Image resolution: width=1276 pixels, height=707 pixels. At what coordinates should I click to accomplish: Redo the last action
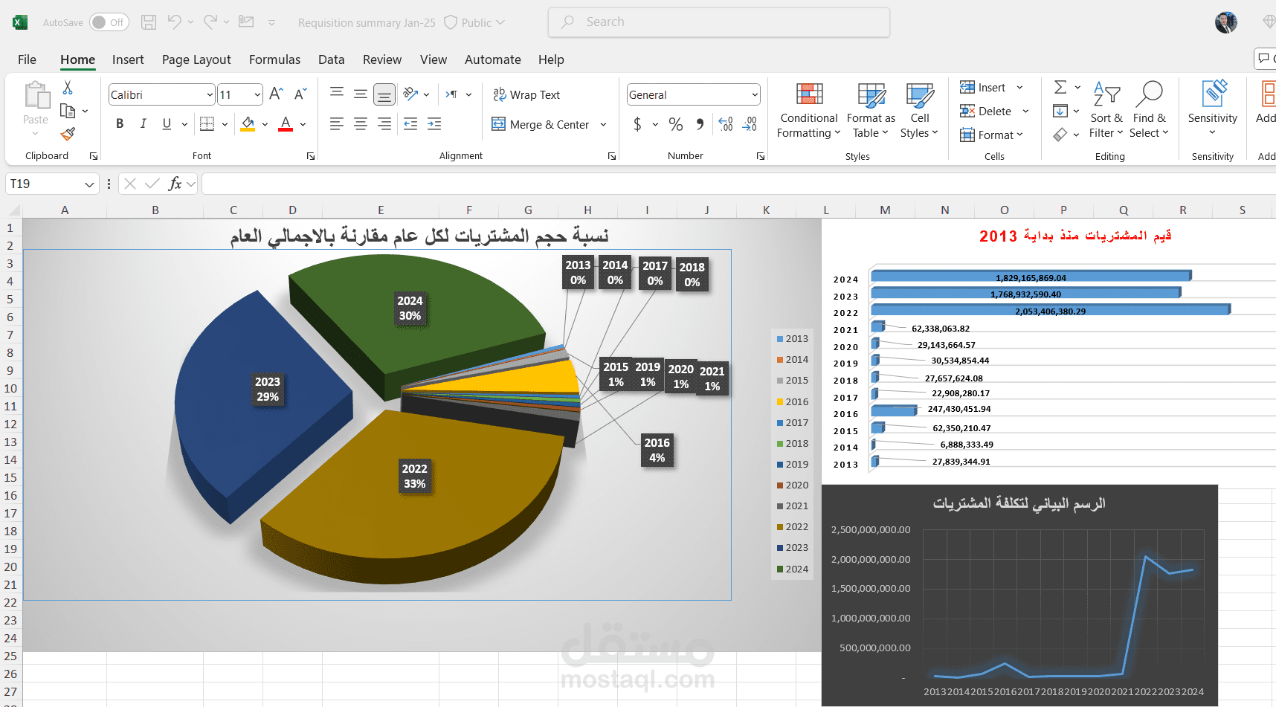click(x=210, y=22)
